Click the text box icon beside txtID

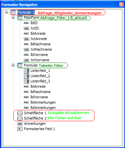coord(27,28)
